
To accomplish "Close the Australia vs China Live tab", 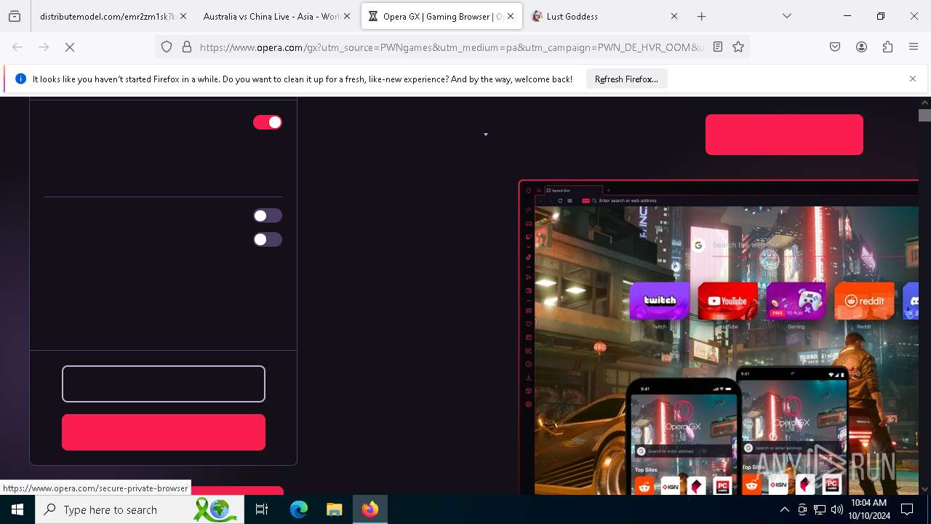I will point(346,16).
